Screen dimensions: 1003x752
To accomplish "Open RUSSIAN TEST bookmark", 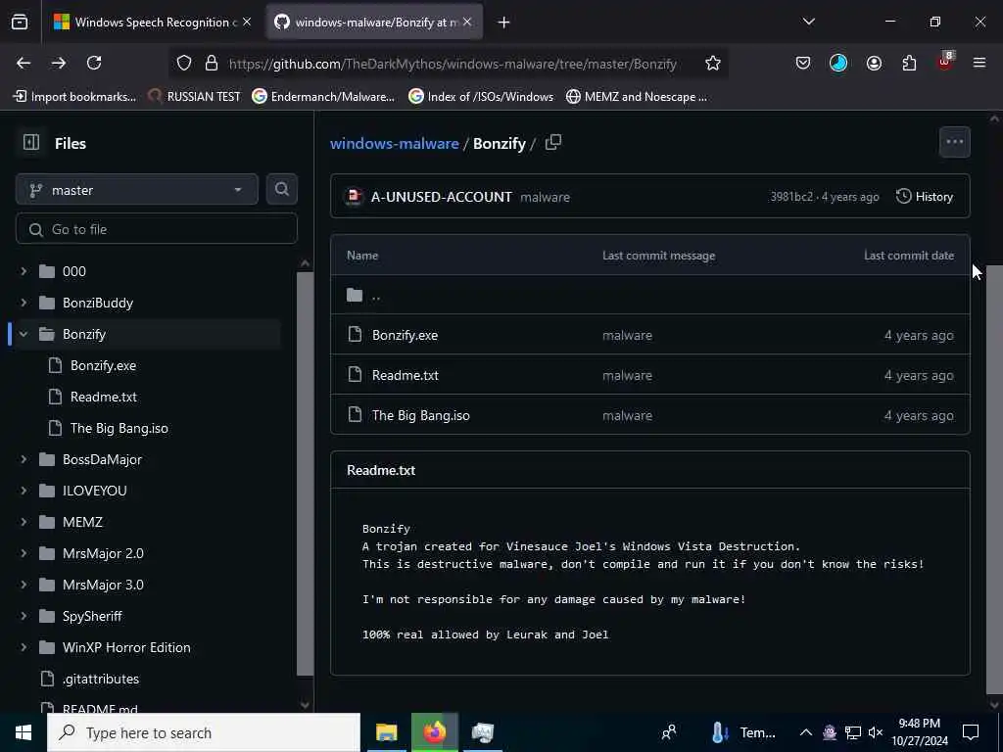I will point(195,97).
